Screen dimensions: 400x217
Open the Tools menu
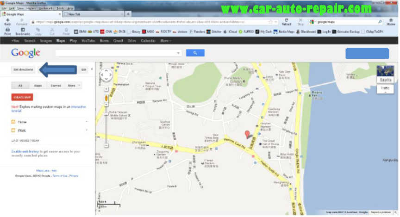(60, 8)
